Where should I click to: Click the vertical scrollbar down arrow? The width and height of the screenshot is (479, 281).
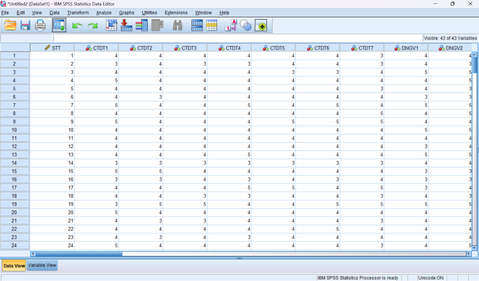(x=475, y=248)
